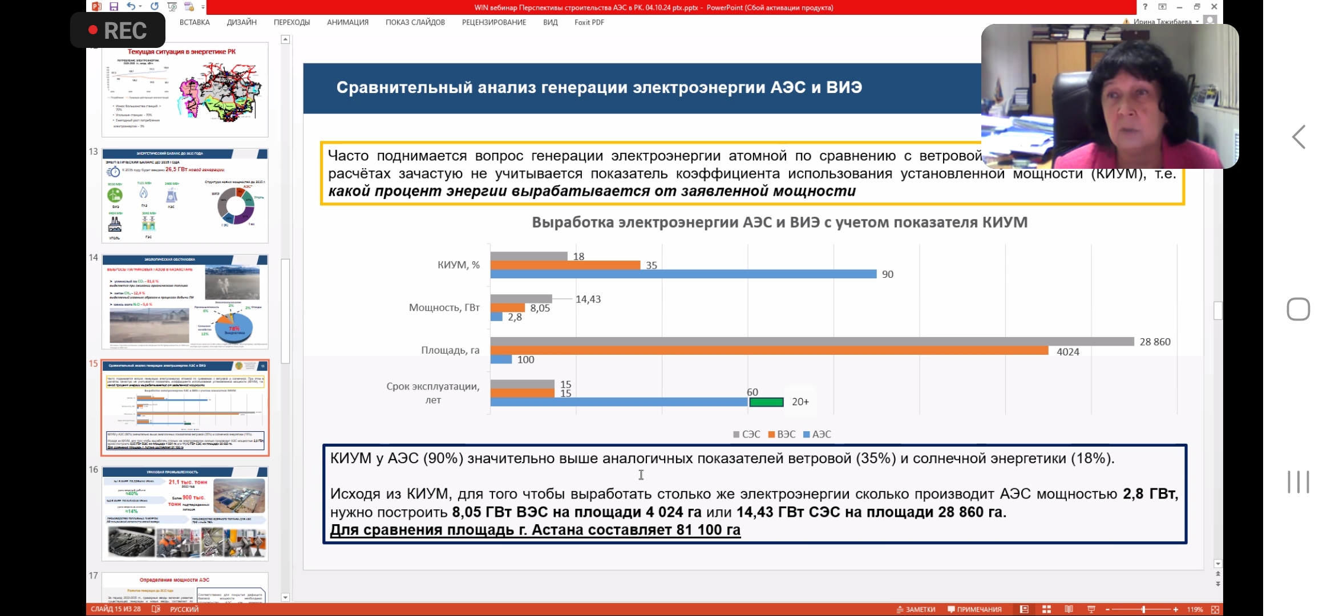The image size is (1335, 616).
Task: Click 'СЛАЙД 15 ИЗ 28' status indicator
Action: (115, 609)
